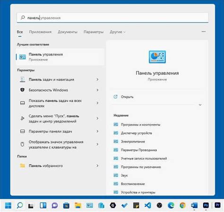
Task: Expand arrow for Панель задач и навигация
Action: coord(97,79)
